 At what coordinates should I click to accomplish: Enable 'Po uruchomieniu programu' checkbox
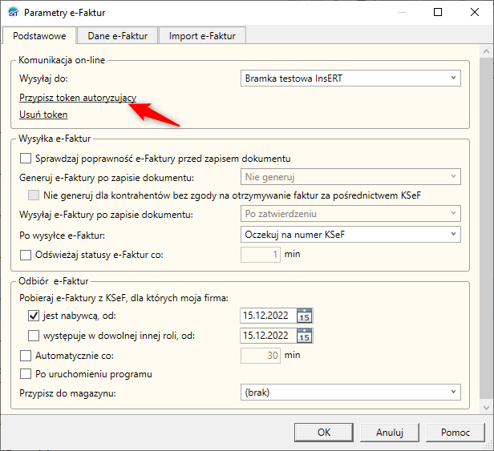[25, 373]
